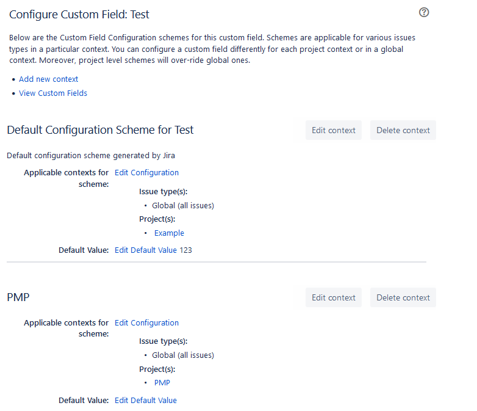The image size is (477, 411).
Task: Open the Example project link
Action: pos(169,233)
